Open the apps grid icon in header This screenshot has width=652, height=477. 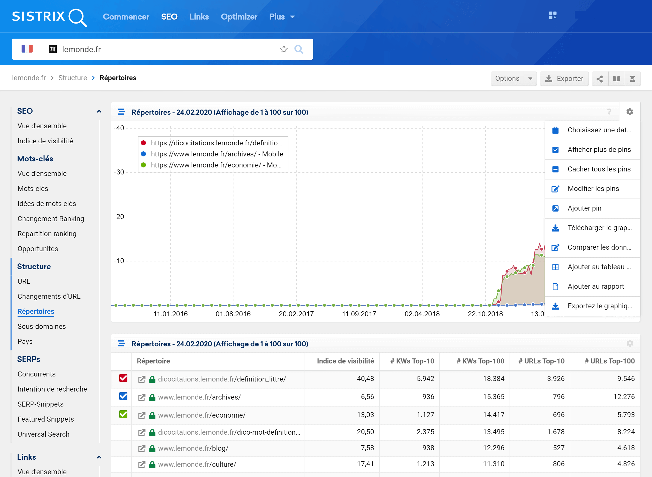553,15
